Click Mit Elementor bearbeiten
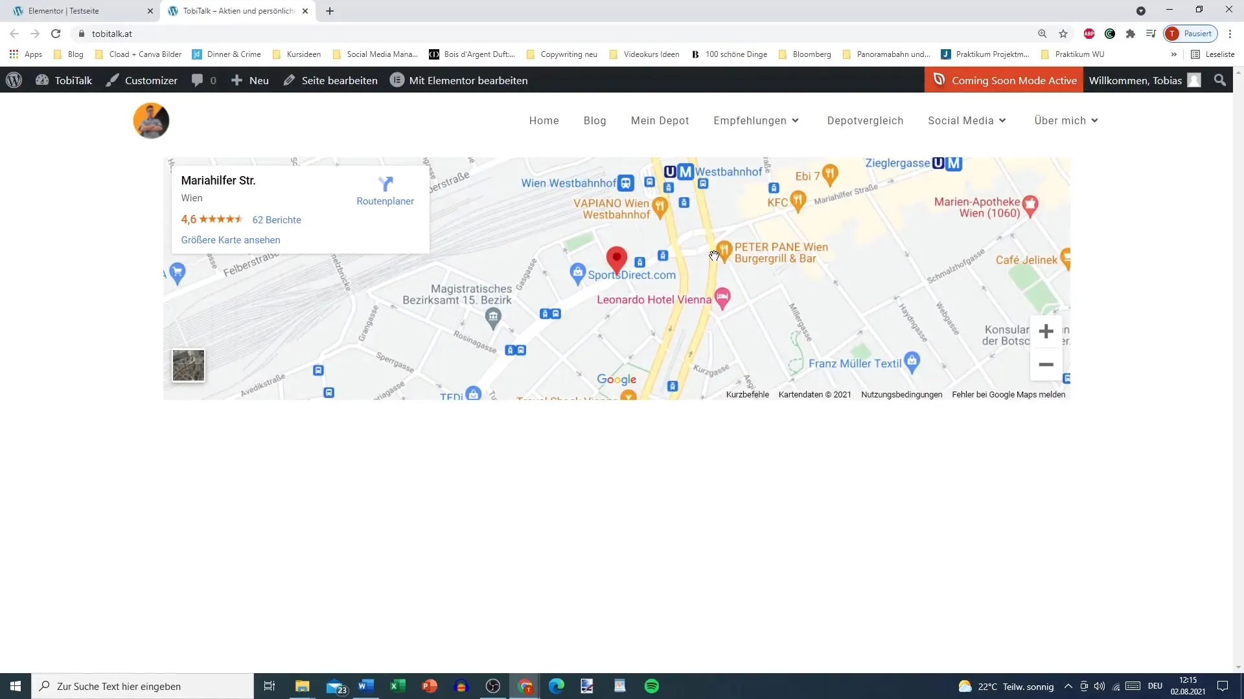 click(x=459, y=80)
